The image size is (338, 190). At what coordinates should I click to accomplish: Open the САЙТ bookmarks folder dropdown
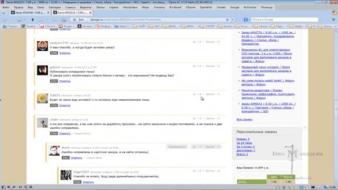click(x=141, y=26)
